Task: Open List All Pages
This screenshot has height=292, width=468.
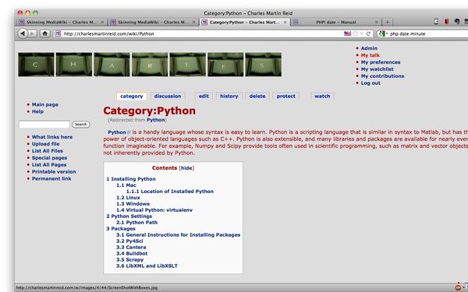Action: point(49,165)
